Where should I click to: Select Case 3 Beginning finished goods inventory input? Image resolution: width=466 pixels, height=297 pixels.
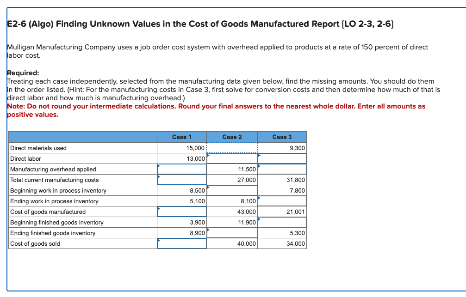tap(282, 222)
